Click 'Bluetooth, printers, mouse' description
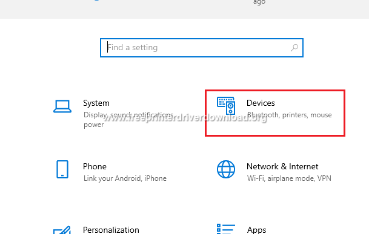369x234 pixels. [x=289, y=115]
